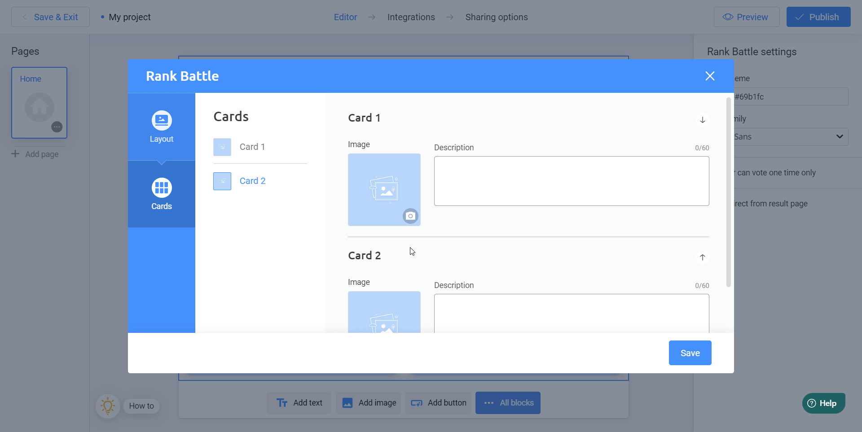Open All blocks menu
The width and height of the screenshot is (862, 432).
508,403
